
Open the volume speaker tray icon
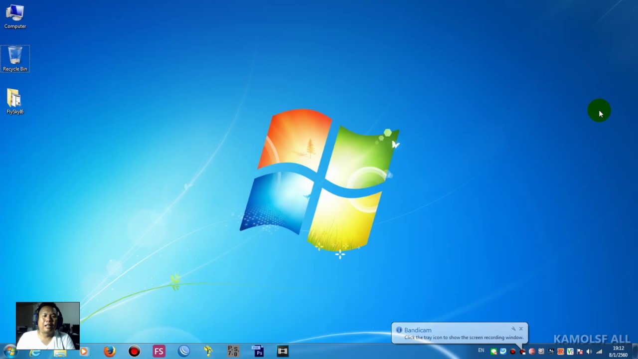coord(589,352)
